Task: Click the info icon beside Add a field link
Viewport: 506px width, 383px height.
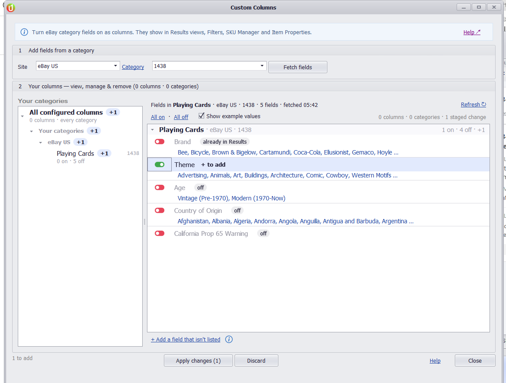Action: [229, 340]
